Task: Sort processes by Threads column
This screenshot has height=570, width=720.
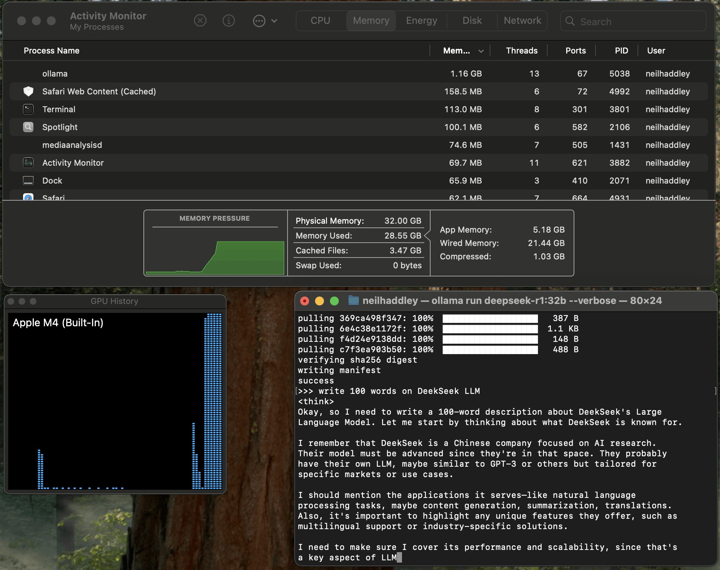Action: (521, 51)
